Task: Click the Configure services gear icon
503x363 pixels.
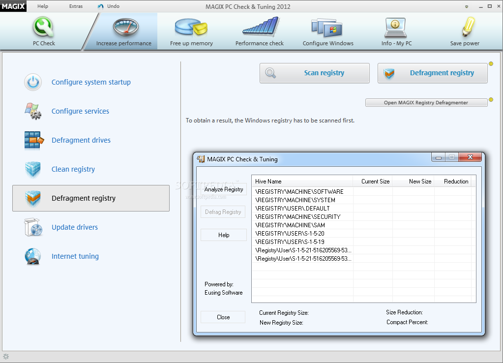Action: pos(33,111)
